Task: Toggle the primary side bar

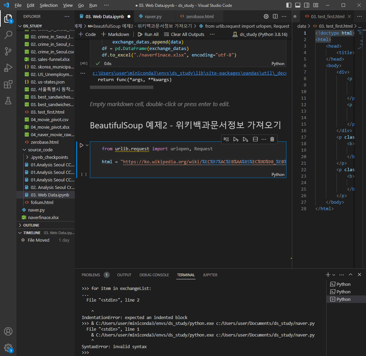Action: (289, 5)
